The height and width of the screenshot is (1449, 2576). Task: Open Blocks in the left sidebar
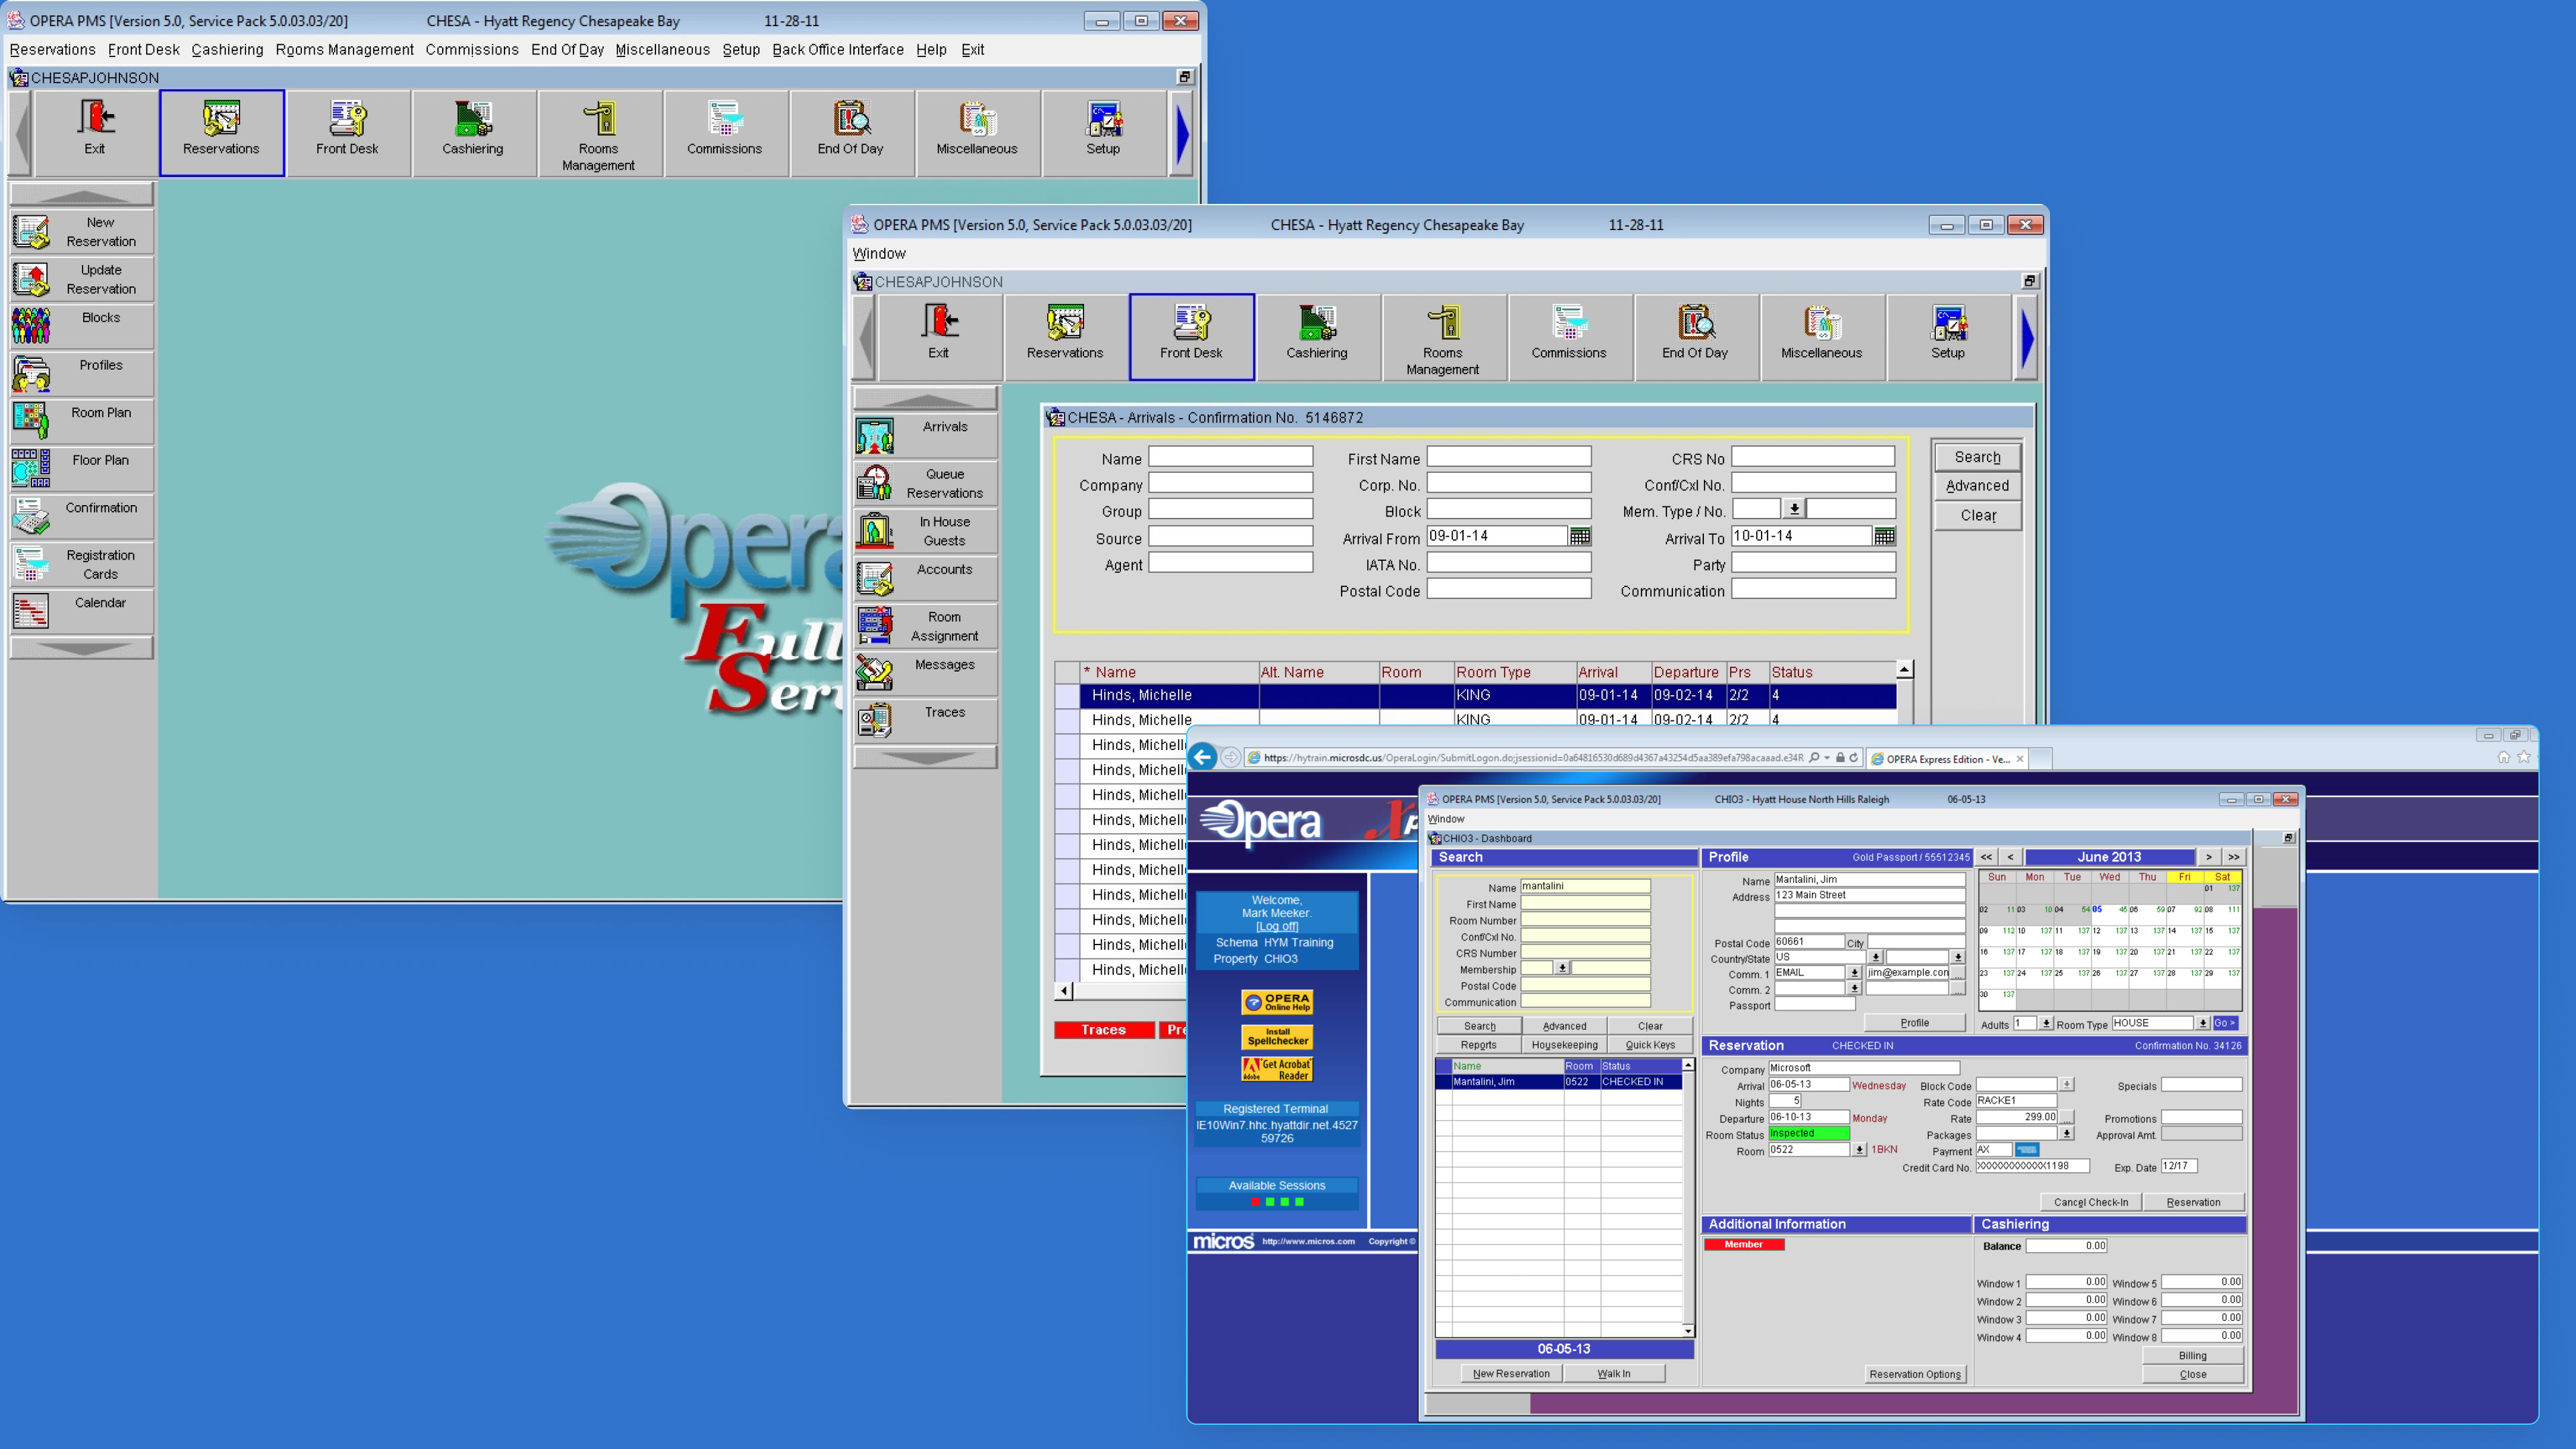[x=82, y=326]
